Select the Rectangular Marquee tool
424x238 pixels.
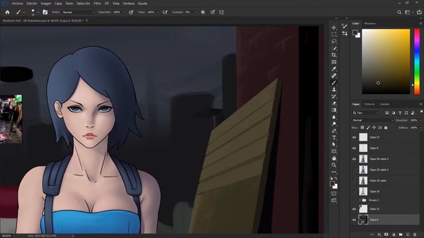tap(334, 34)
